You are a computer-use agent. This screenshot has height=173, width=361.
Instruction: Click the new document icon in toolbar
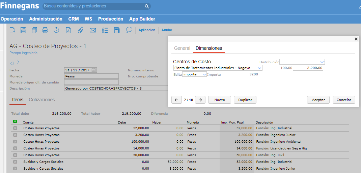coord(12,30)
